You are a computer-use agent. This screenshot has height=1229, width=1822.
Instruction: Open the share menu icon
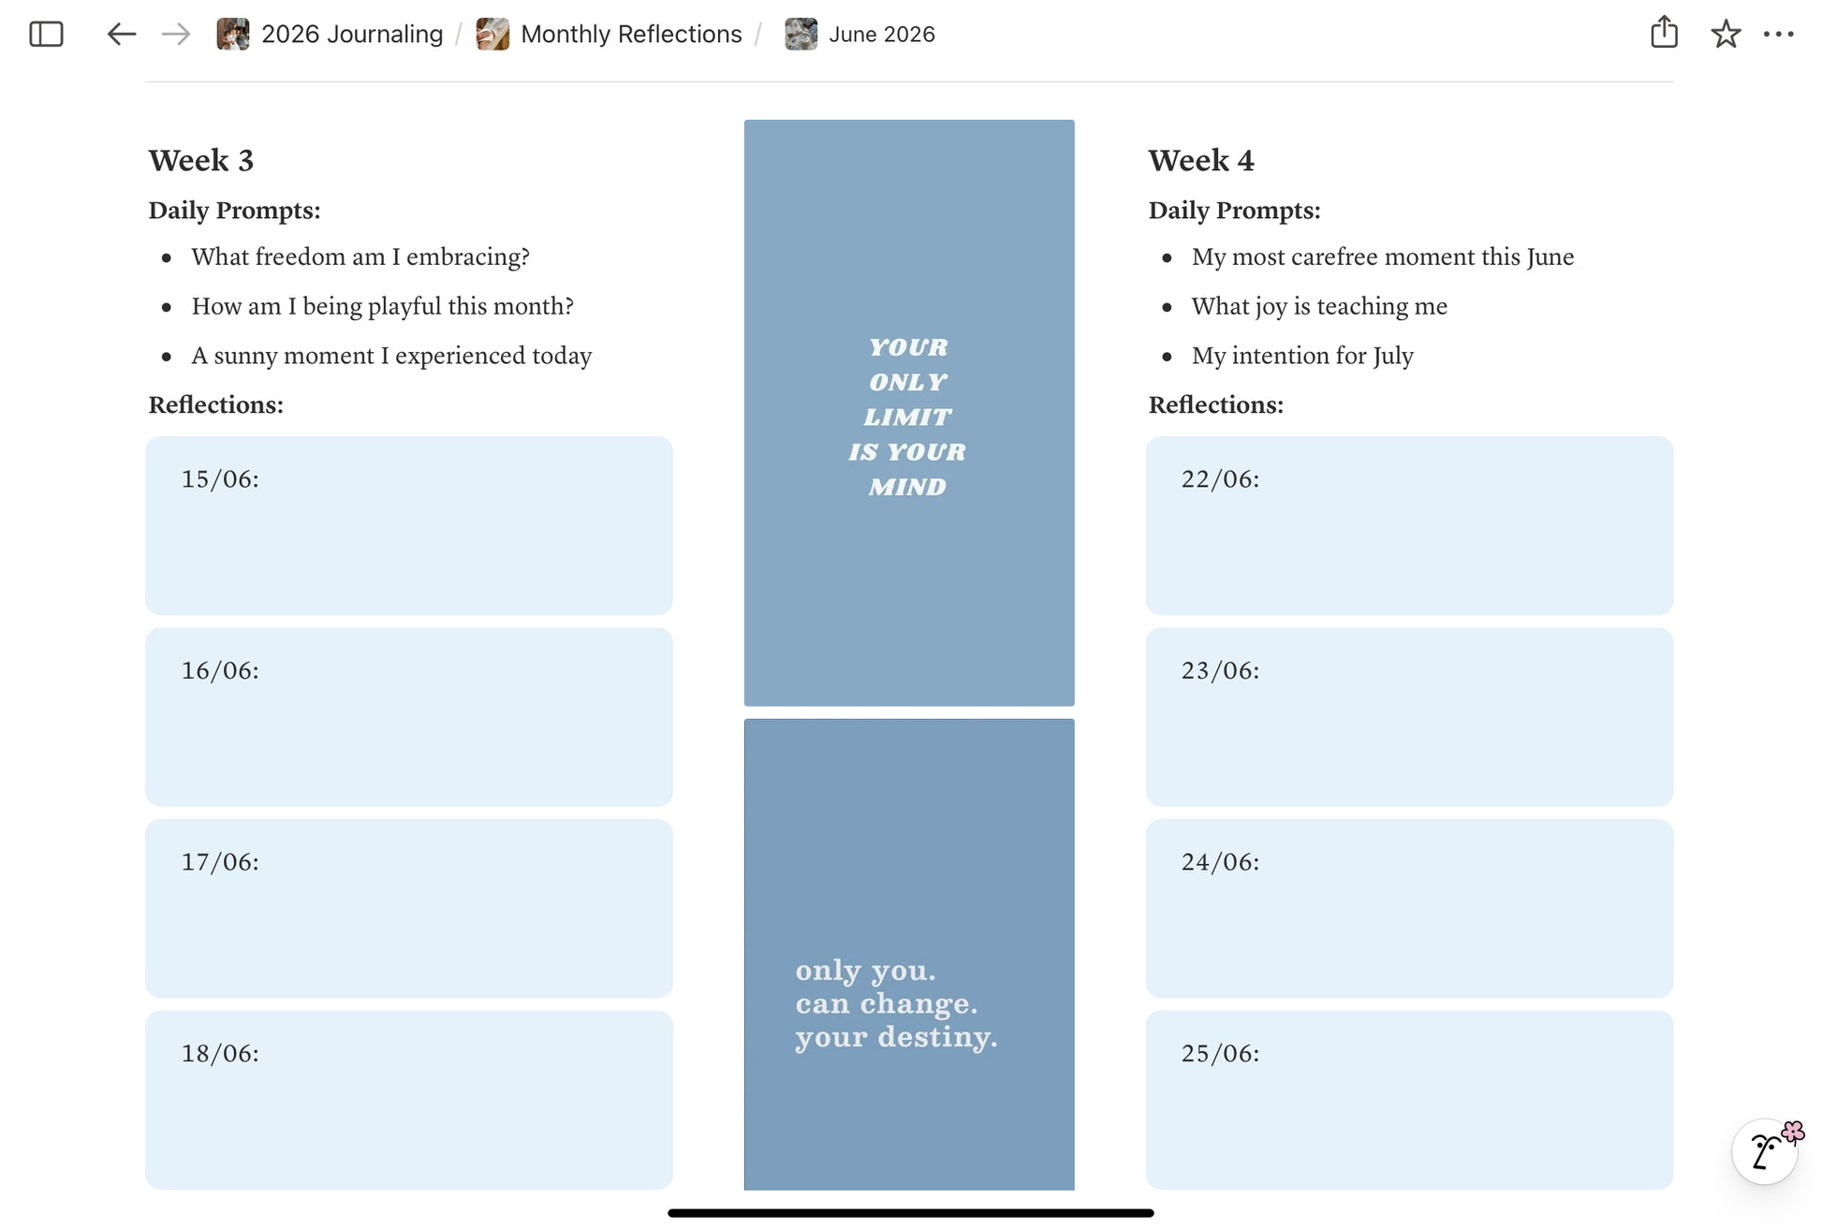click(1664, 33)
